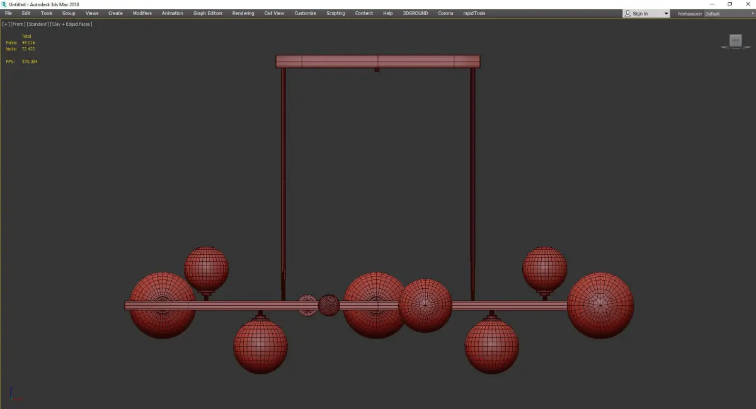Open the Group menu
Screen dimensions: 756x409
[x=69, y=13]
